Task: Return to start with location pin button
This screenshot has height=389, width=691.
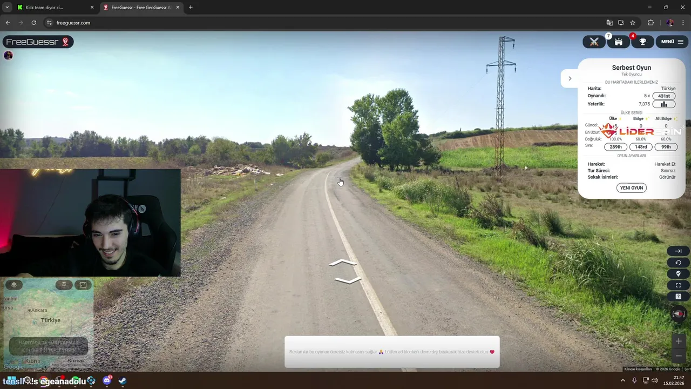Action: 678,274
